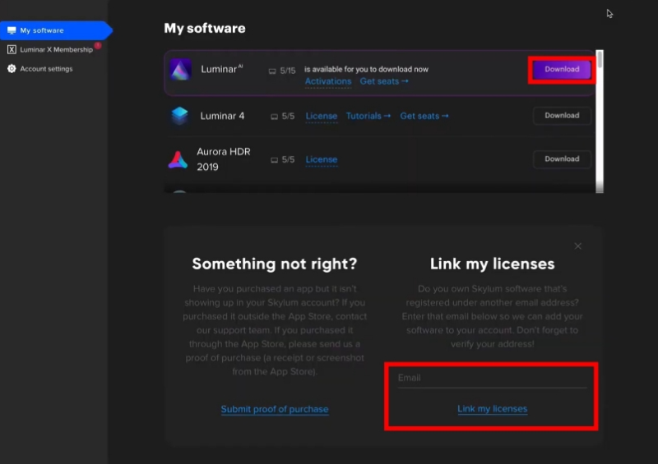Image resolution: width=658 pixels, height=464 pixels.
Task: Click the Aurora HDR 2019 app icon
Action: [x=178, y=159]
